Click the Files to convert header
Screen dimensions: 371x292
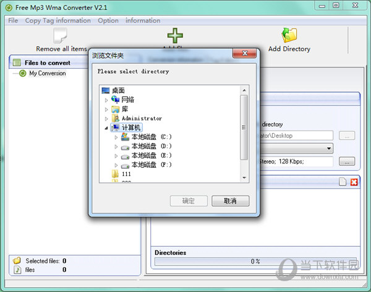coord(49,62)
